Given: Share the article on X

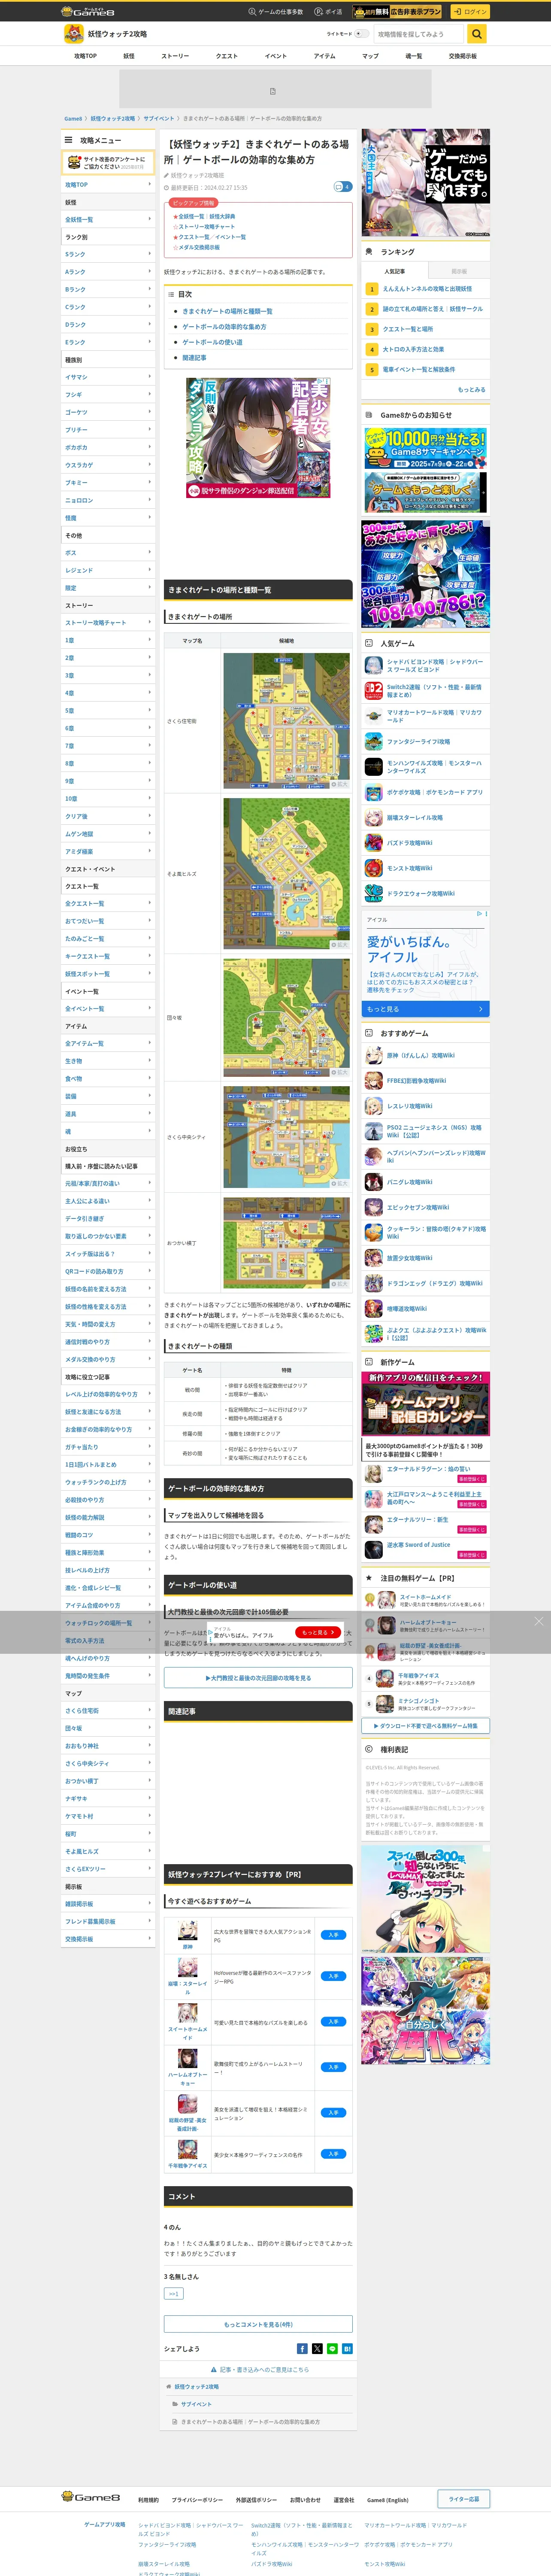Looking at the screenshot, I should (317, 2349).
